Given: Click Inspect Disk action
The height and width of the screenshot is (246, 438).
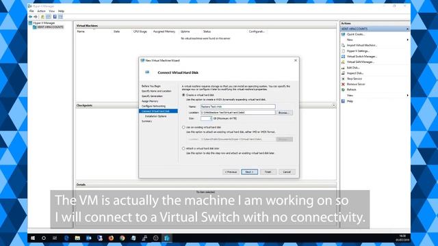Looking at the screenshot, I should click(x=355, y=73).
